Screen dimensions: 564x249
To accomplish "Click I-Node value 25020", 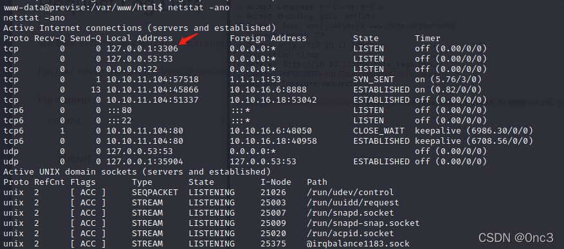I will (273, 234).
